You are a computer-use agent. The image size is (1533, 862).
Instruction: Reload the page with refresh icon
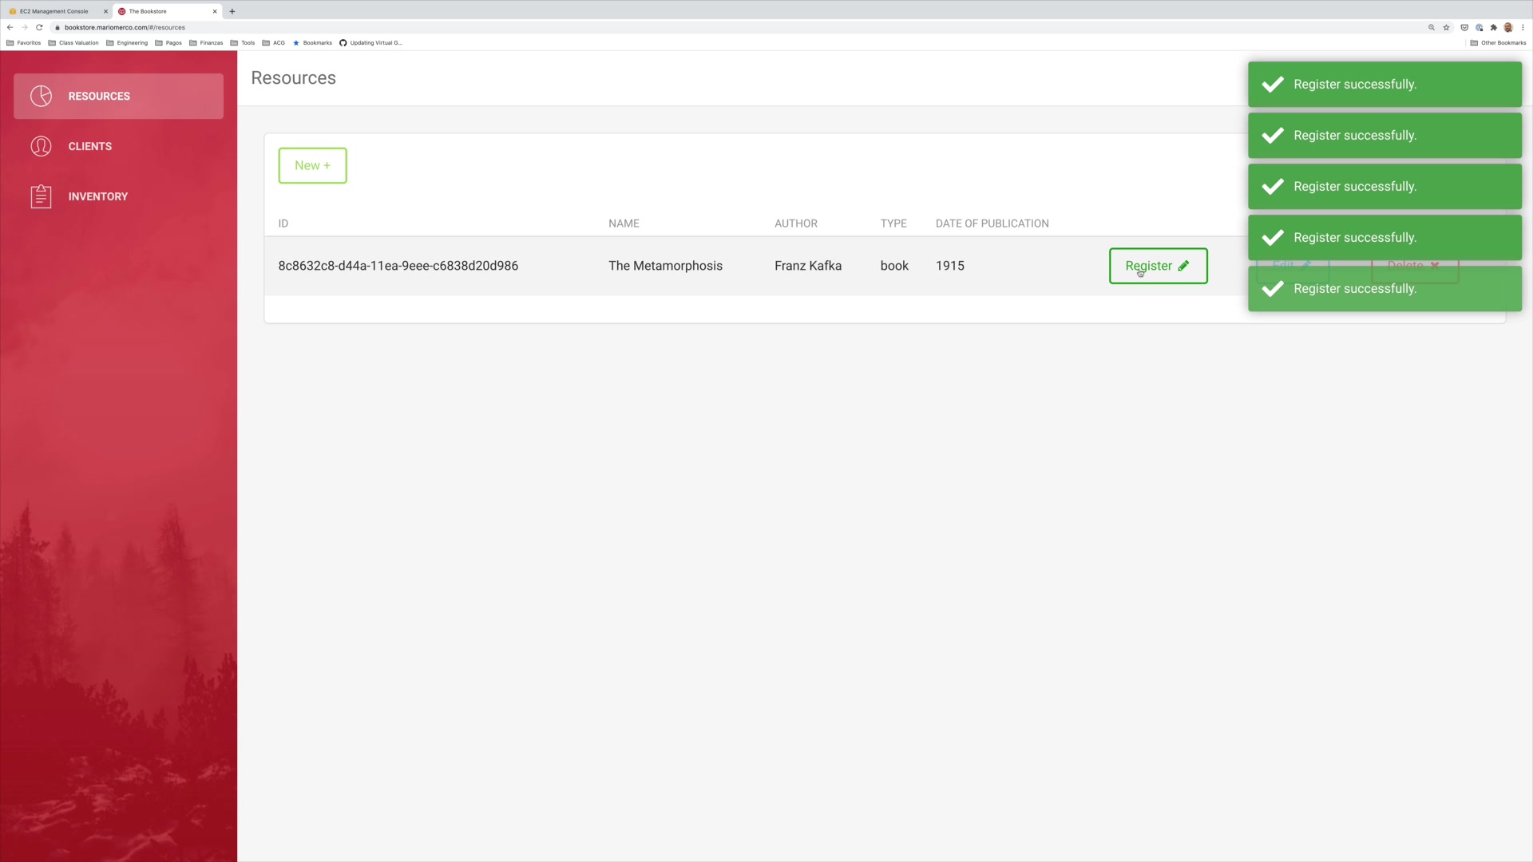[x=39, y=27]
